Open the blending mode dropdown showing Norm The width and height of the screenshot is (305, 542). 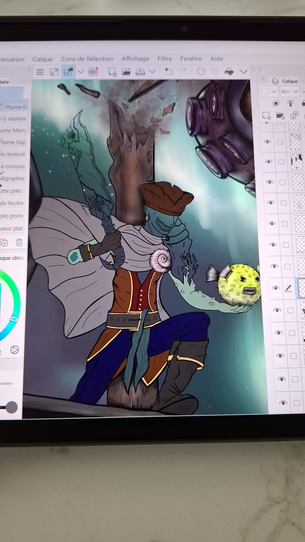coord(289,91)
